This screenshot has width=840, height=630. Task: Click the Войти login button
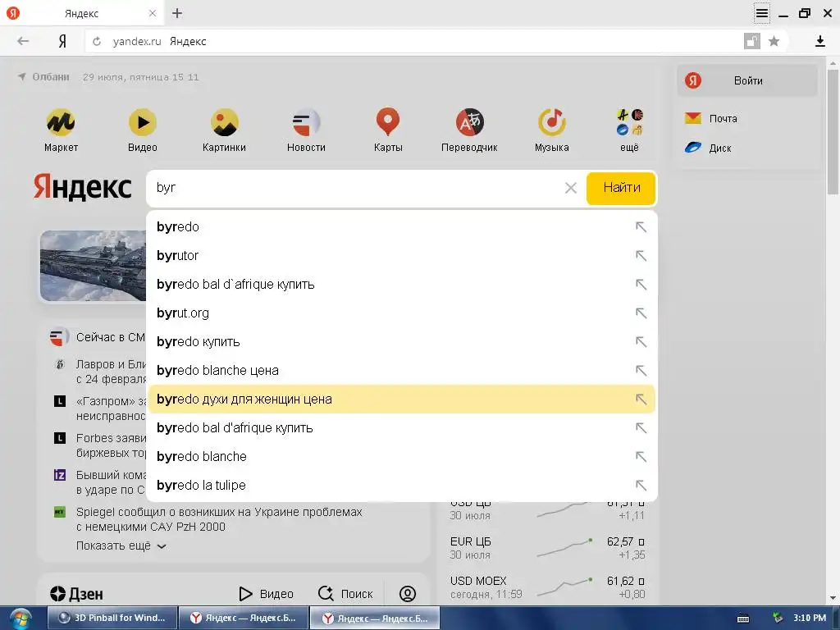pyautogui.click(x=747, y=81)
